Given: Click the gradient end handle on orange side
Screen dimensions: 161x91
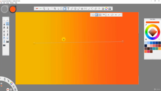Looking at the screenshot, I should pos(123,41).
